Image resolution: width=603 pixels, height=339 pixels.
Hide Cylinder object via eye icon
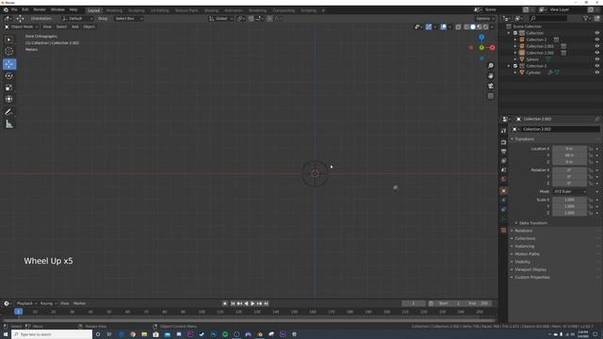pos(596,73)
